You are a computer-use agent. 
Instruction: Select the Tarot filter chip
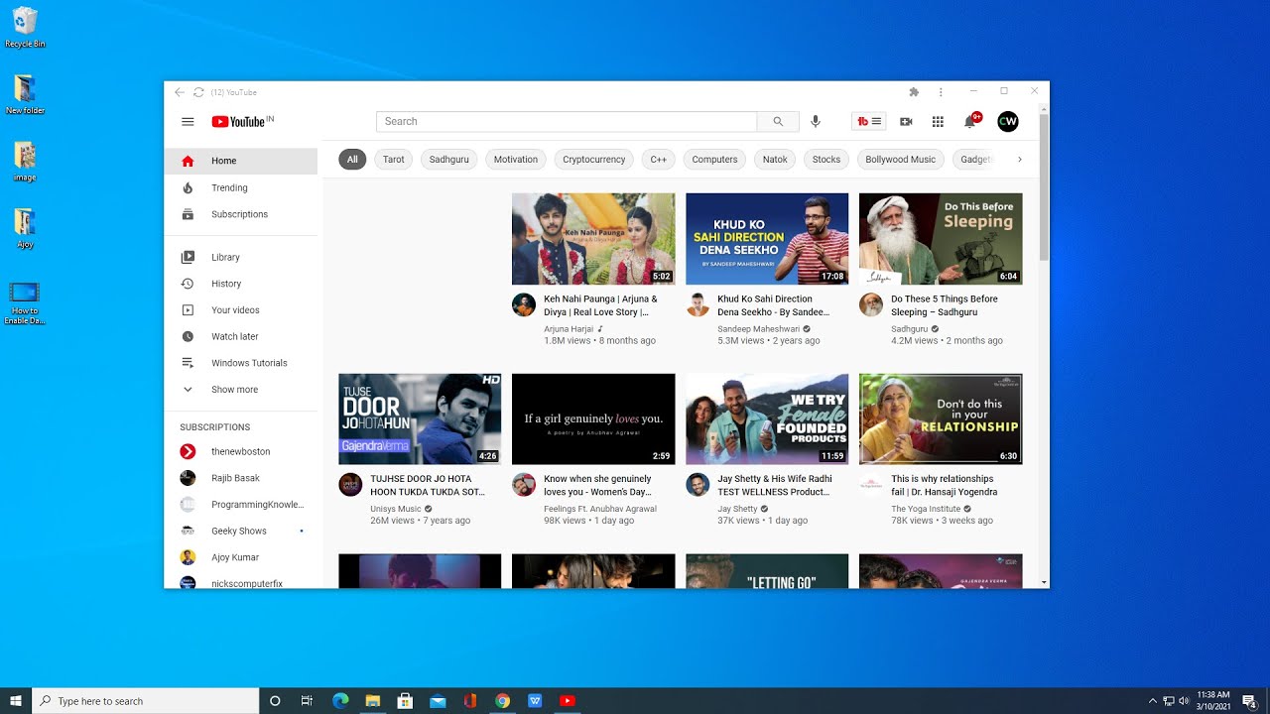(x=394, y=160)
